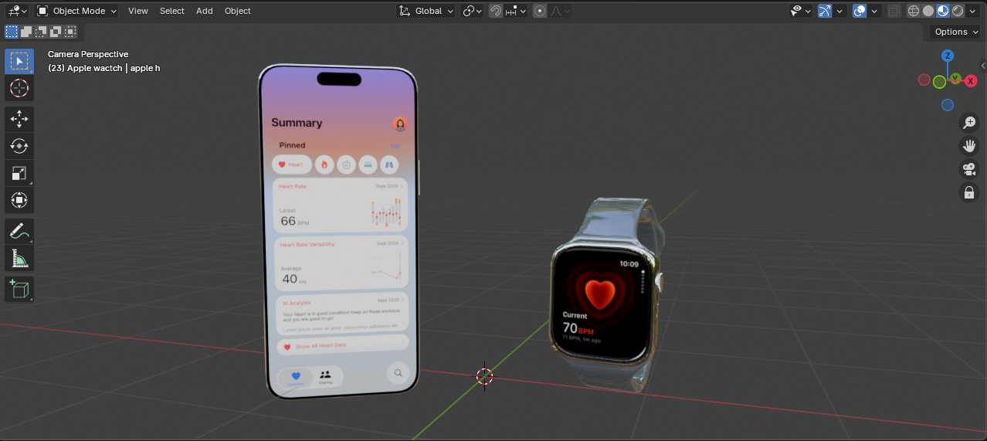Choose extend selection mode icon
987x441 pixels.
26,32
